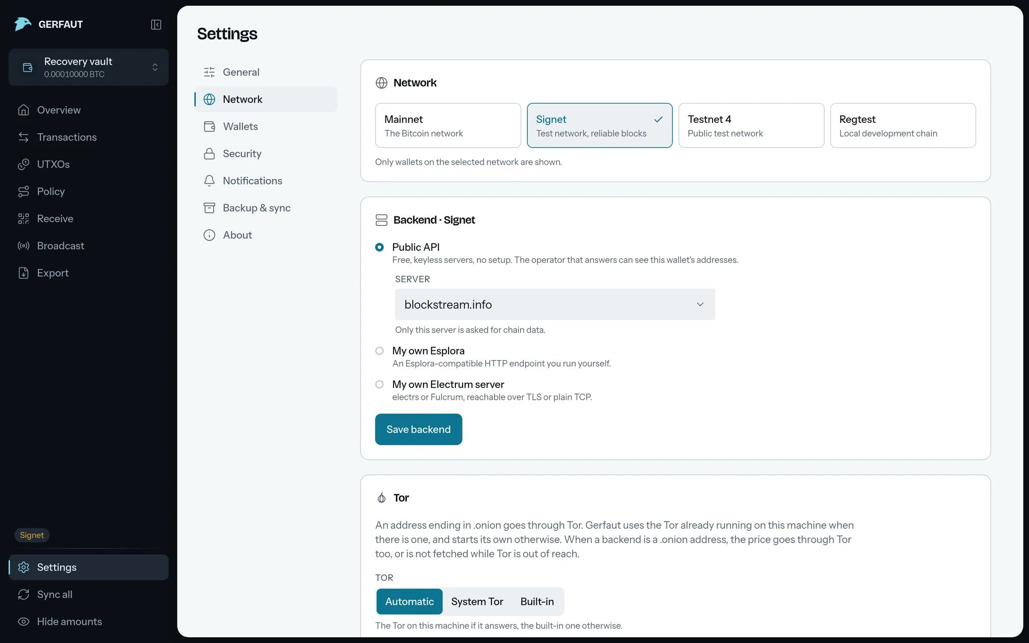
Task: Click the Save backend button
Action: pos(418,430)
